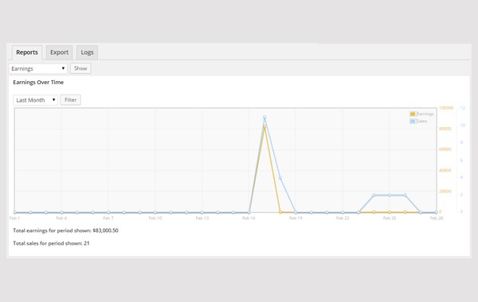Viewport: 478px width, 302px height.
Task: Open the Logs tab
Action: [x=87, y=52]
